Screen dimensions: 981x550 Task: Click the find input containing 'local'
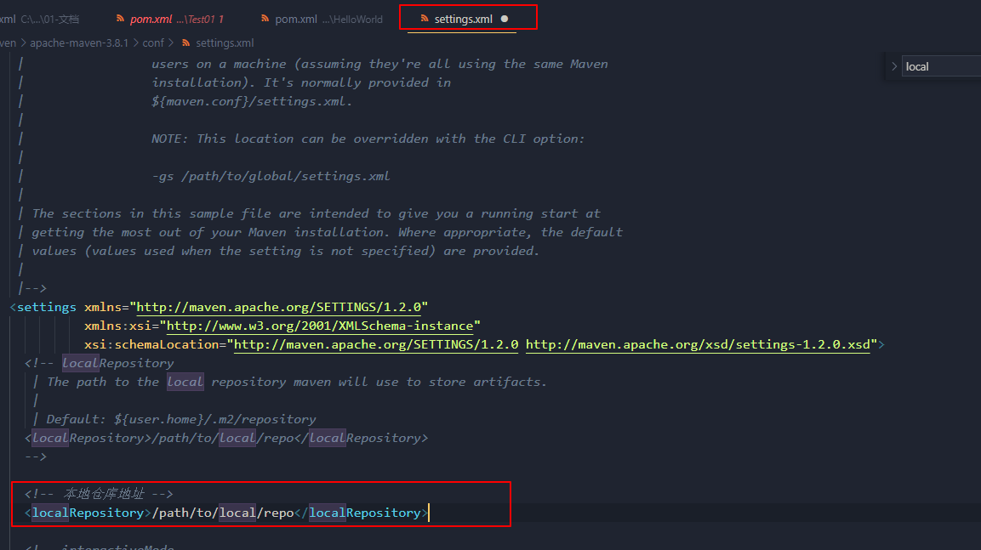940,66
